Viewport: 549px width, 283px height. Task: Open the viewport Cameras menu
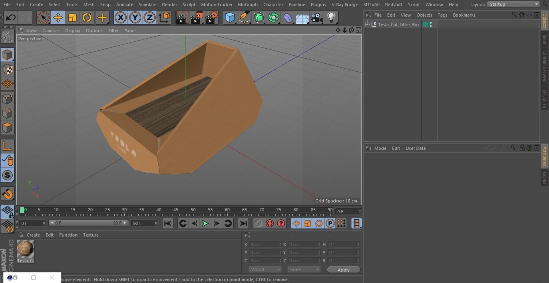tap(51, 31)
